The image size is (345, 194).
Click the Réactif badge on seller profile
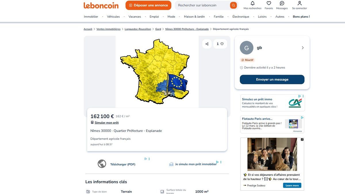point(248,60)
